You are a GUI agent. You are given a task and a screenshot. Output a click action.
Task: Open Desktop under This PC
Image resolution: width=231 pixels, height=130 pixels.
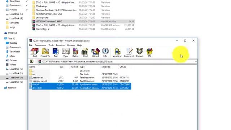[x=13, y=43]
